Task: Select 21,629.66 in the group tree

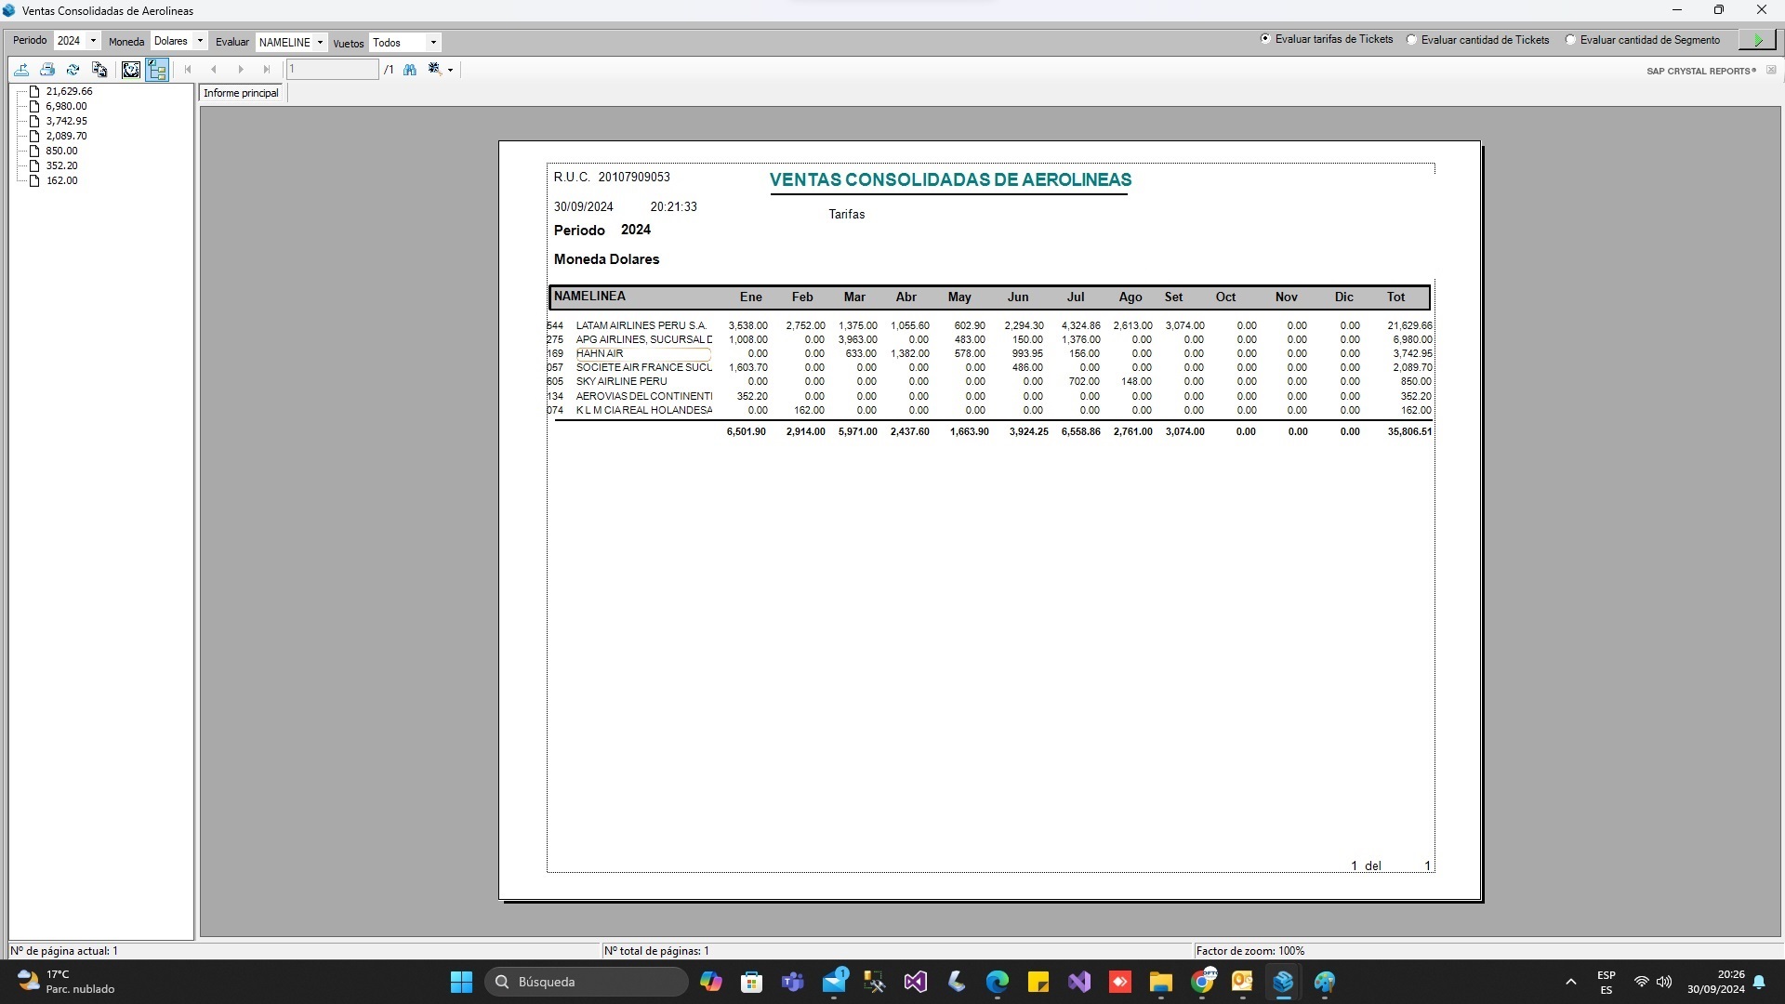Action: [x=69, y=91]
